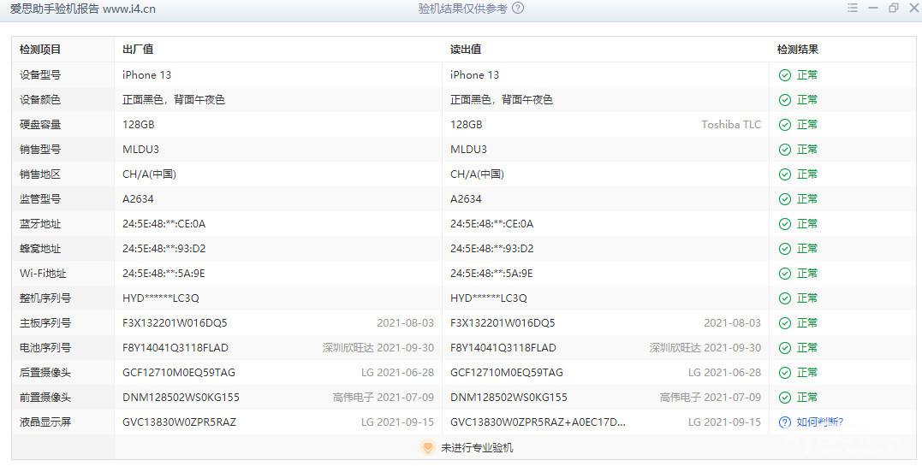Click the 检测项目 column header

tap(40, 50)
